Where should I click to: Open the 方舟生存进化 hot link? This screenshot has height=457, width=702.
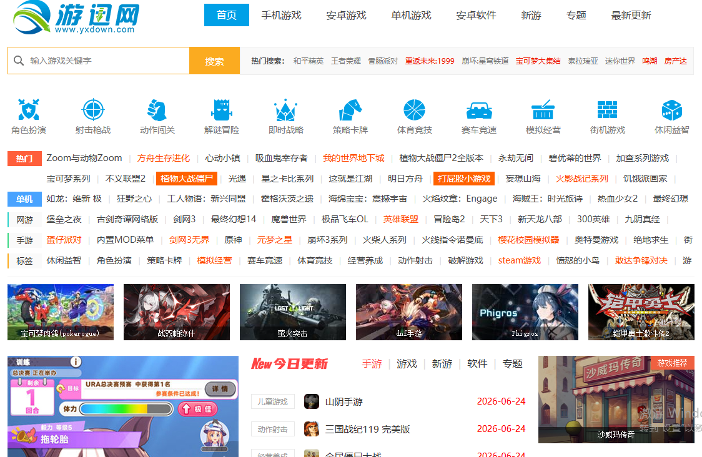click(164, 158)
